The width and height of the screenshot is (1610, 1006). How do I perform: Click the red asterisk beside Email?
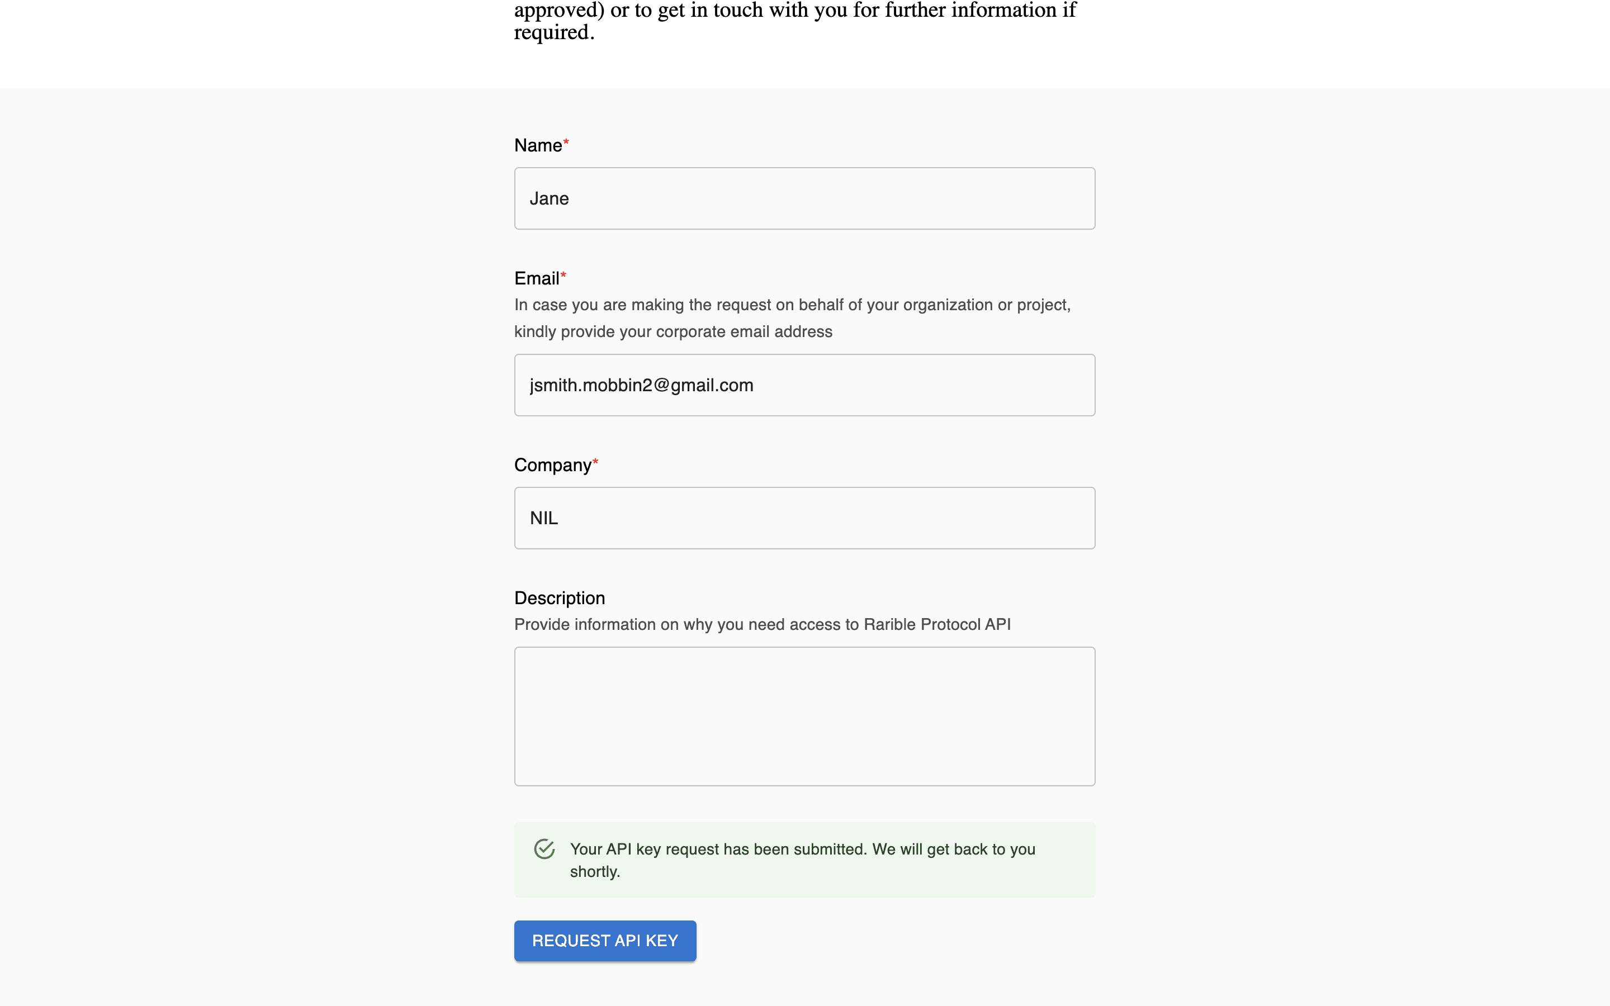[563, 276]
